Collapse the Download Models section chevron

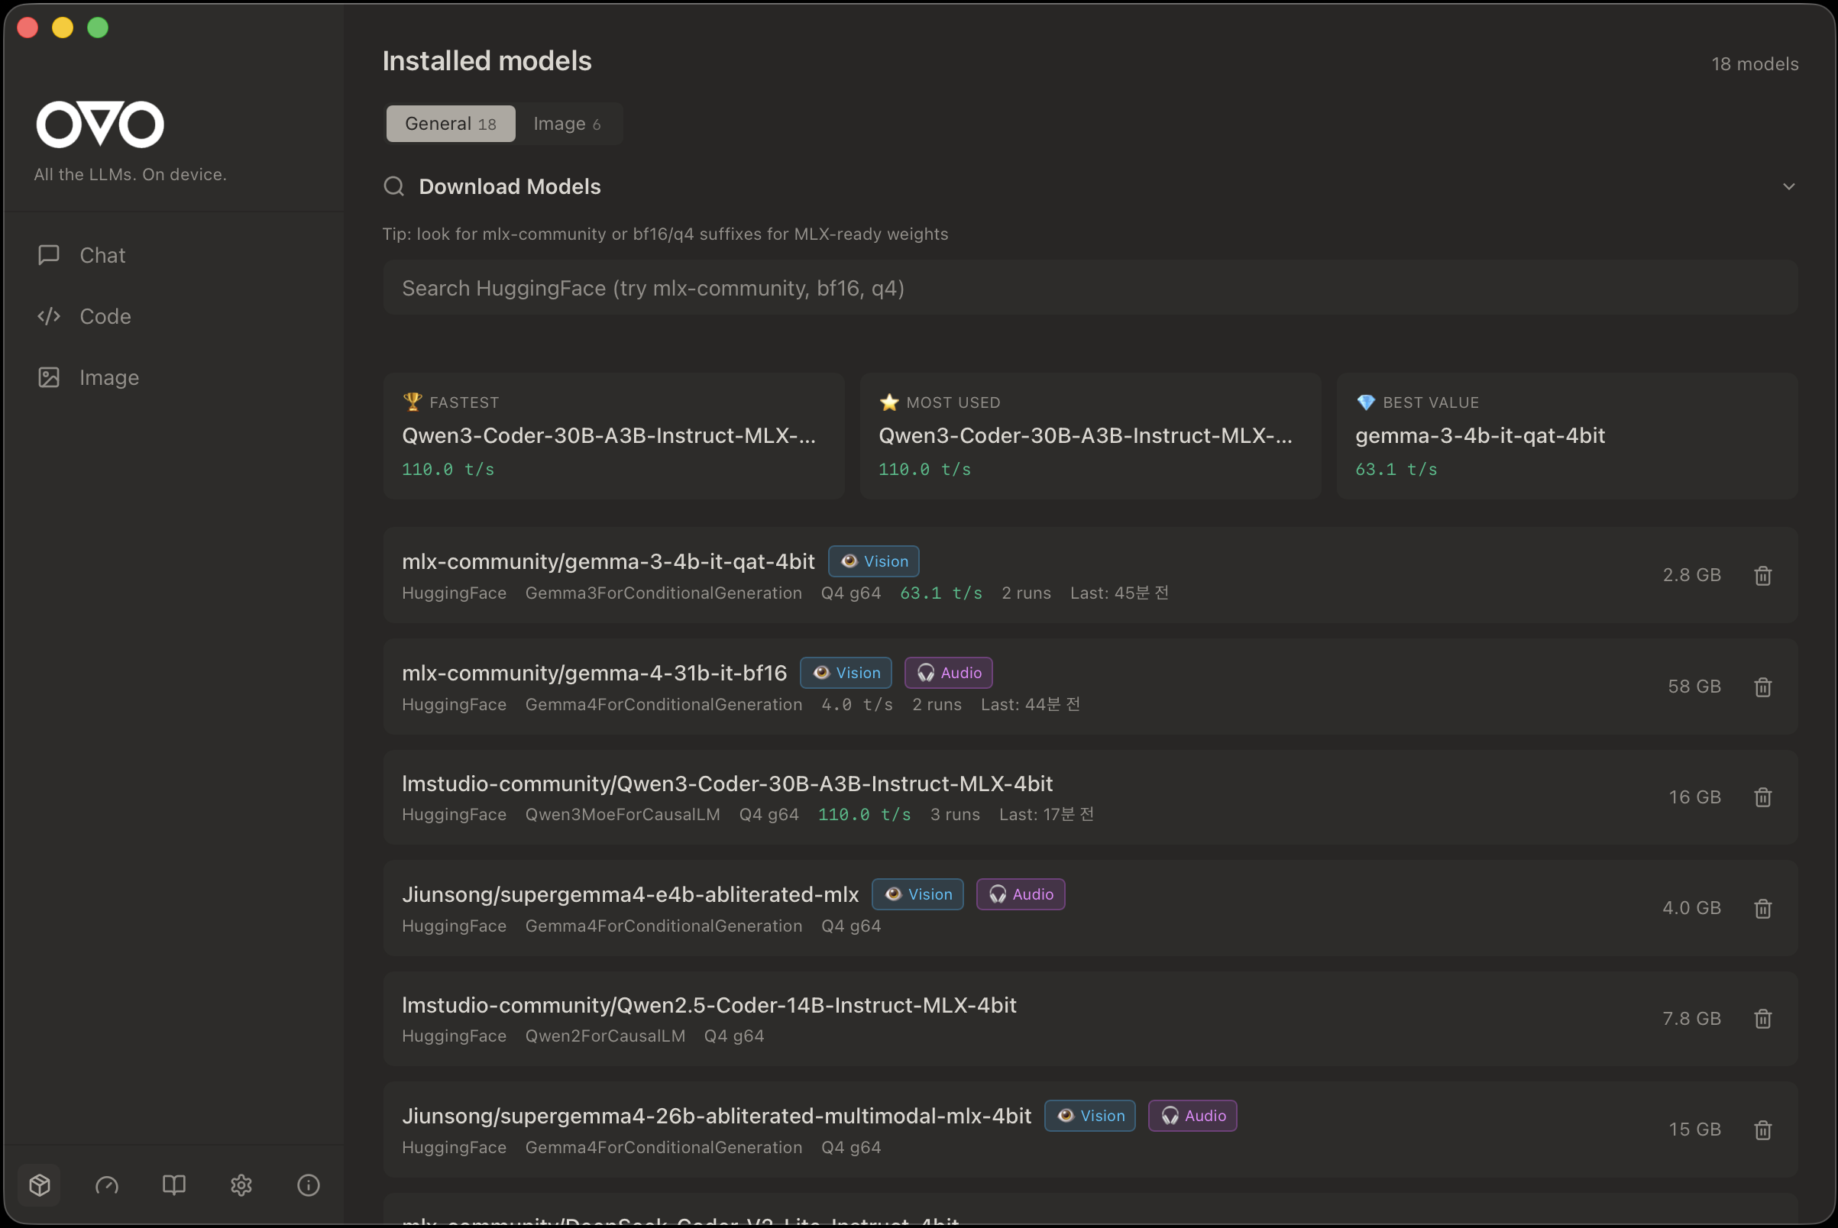1789,186
